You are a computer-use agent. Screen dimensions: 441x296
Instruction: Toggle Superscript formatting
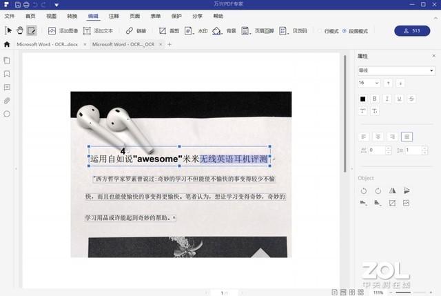click(363, 111)
